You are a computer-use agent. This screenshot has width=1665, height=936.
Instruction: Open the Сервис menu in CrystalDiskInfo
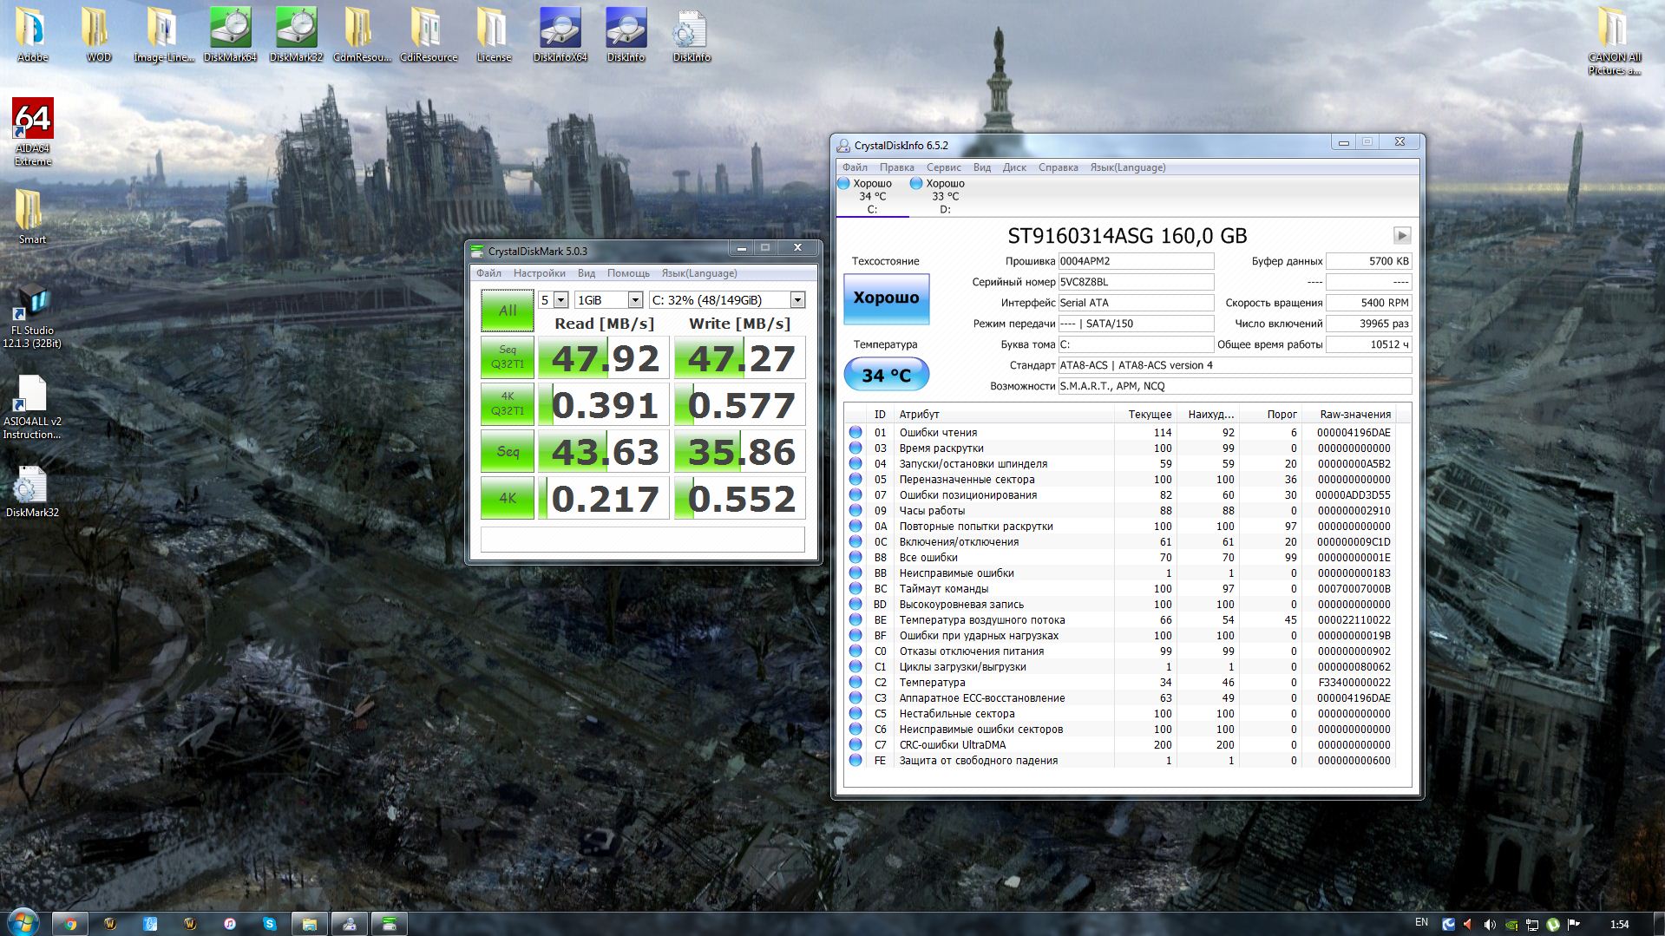[943, 167]
